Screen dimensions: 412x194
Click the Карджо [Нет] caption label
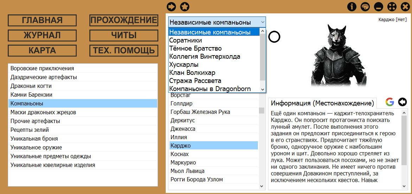pyautogui.click(x=393, y=19)
